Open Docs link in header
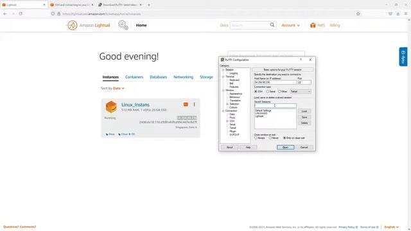This screenshot has height=231, width=411. (224, 25)
